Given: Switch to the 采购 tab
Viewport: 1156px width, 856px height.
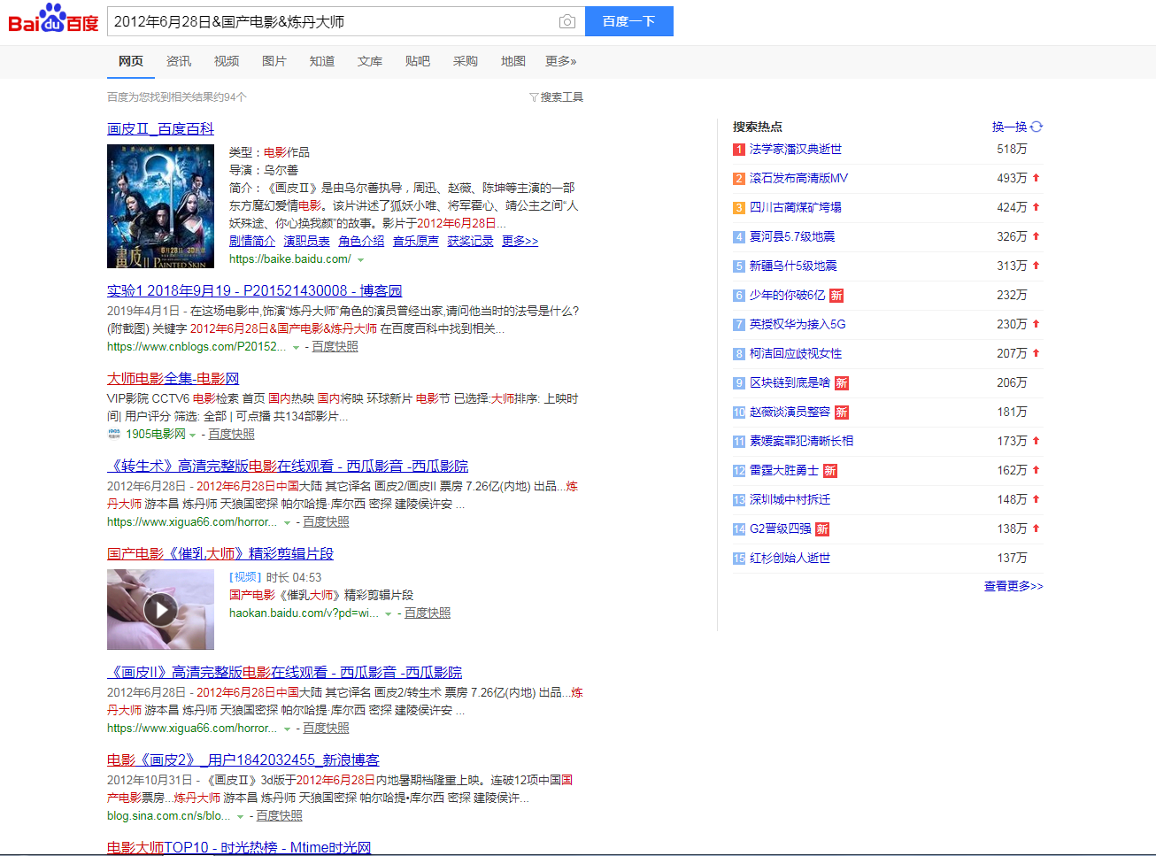Looking at the screenshot, I should click(466, 61).
